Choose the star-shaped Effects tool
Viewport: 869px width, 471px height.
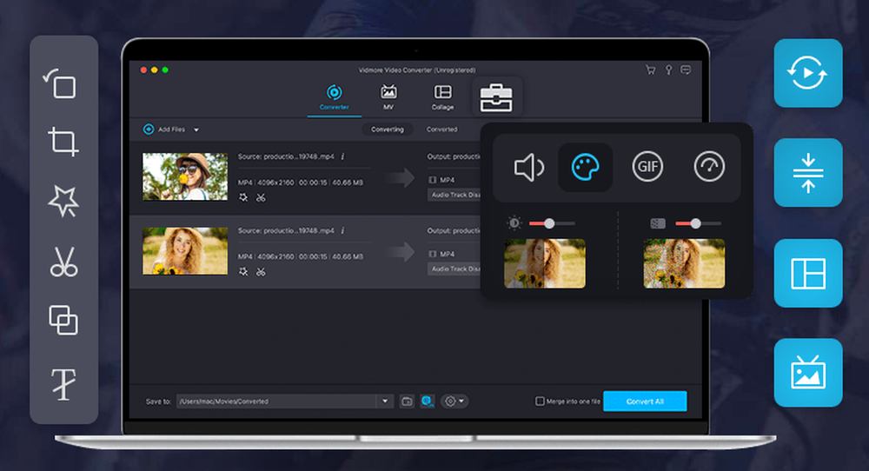[63, 201]
